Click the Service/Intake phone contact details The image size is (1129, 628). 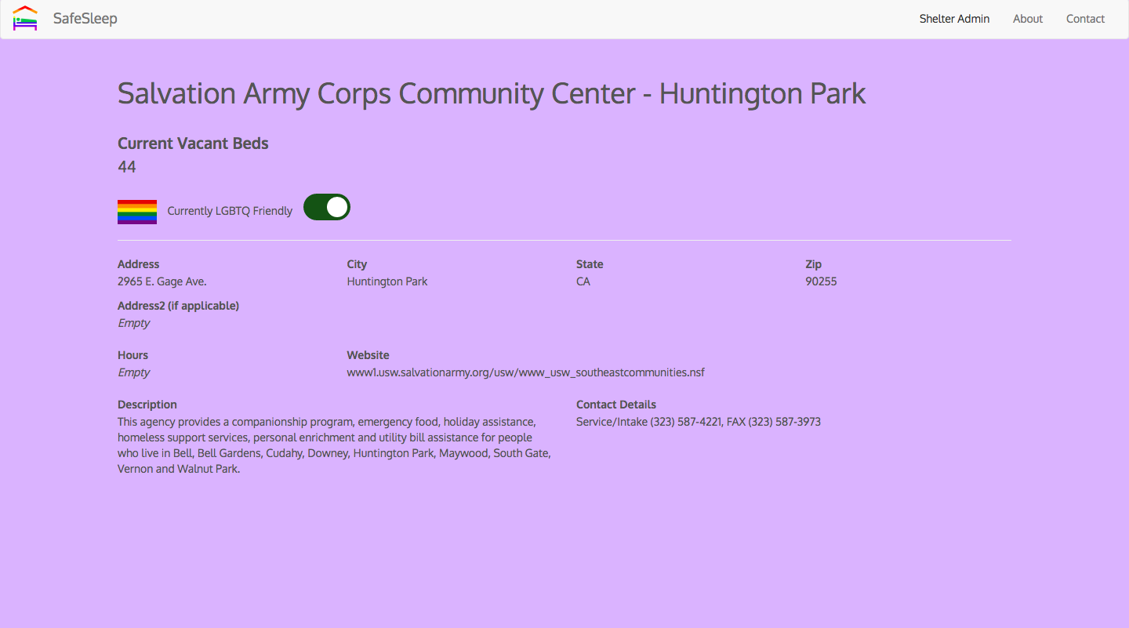[x=699, y=422]
